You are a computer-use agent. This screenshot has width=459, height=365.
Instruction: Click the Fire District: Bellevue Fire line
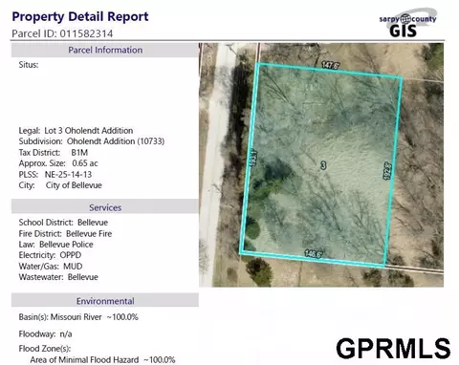click(65, 233)
